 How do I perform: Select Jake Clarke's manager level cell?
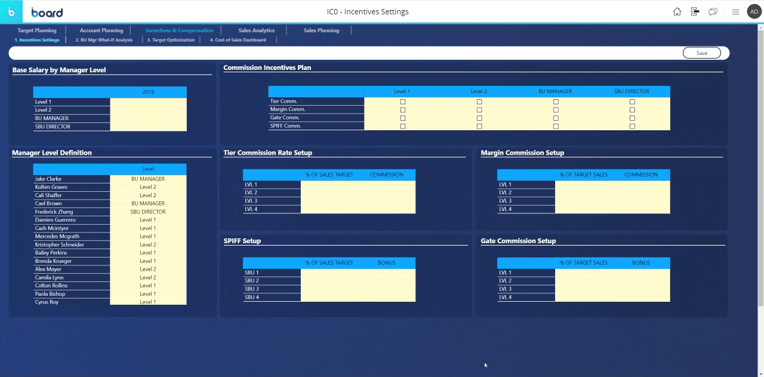(148, 178)
